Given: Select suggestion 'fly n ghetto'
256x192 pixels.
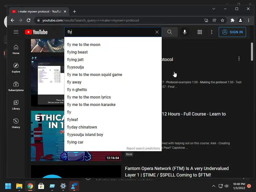Looking at the screenshot, I should (113, 90).
